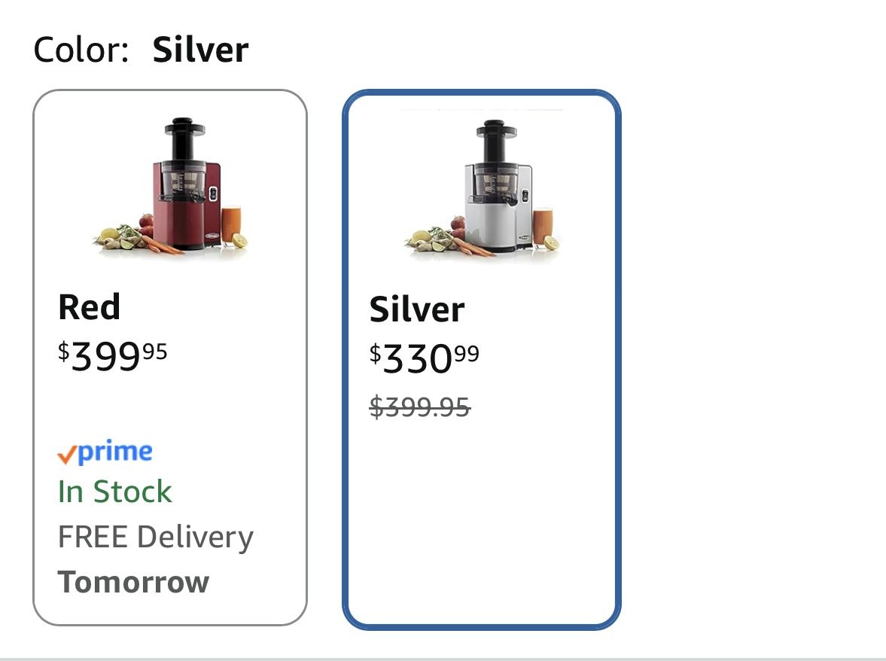Viewport: 886px width, 661px height.
Task: Click the $399.95 price under Red
Action: click(x=113, y=355)
